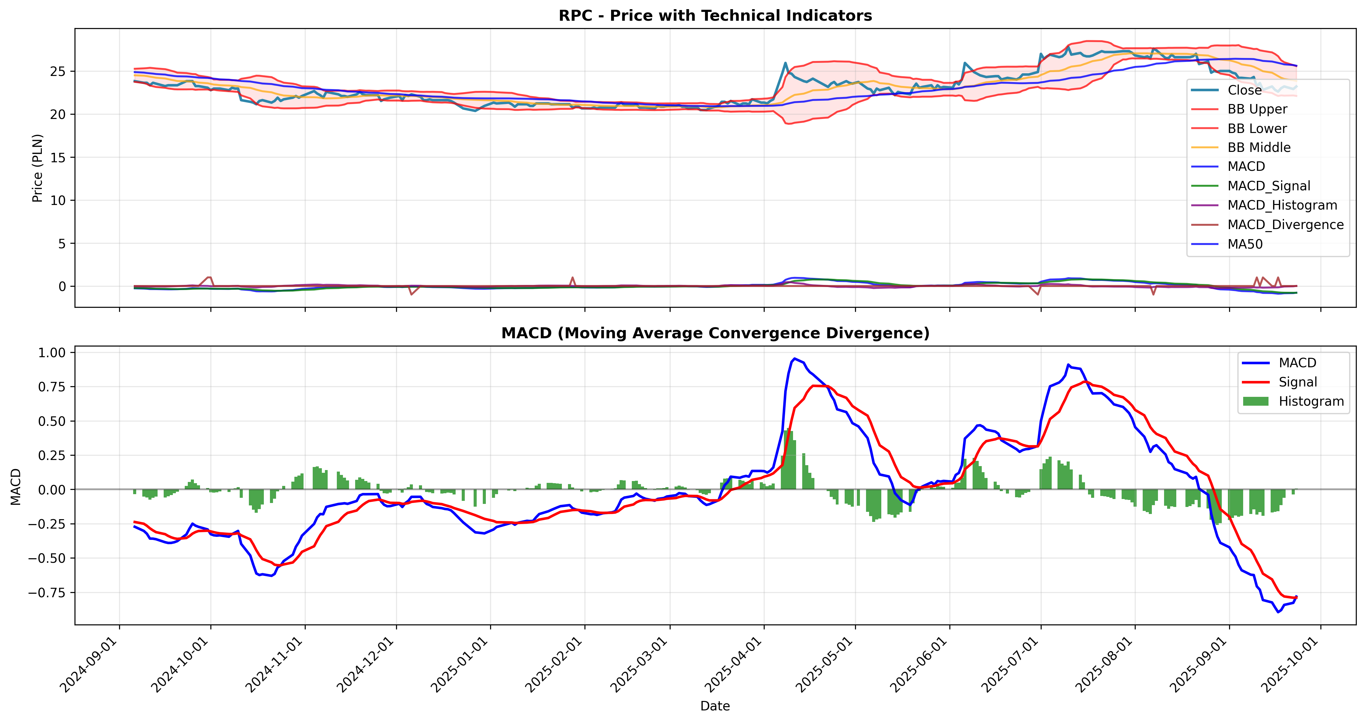
Task: Select the 'MACD_Divergence' legend entry
Action: pos(1286,225)
